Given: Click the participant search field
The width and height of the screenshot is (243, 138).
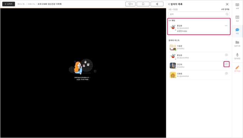Looking at the screenshot, I should [197, 14].
